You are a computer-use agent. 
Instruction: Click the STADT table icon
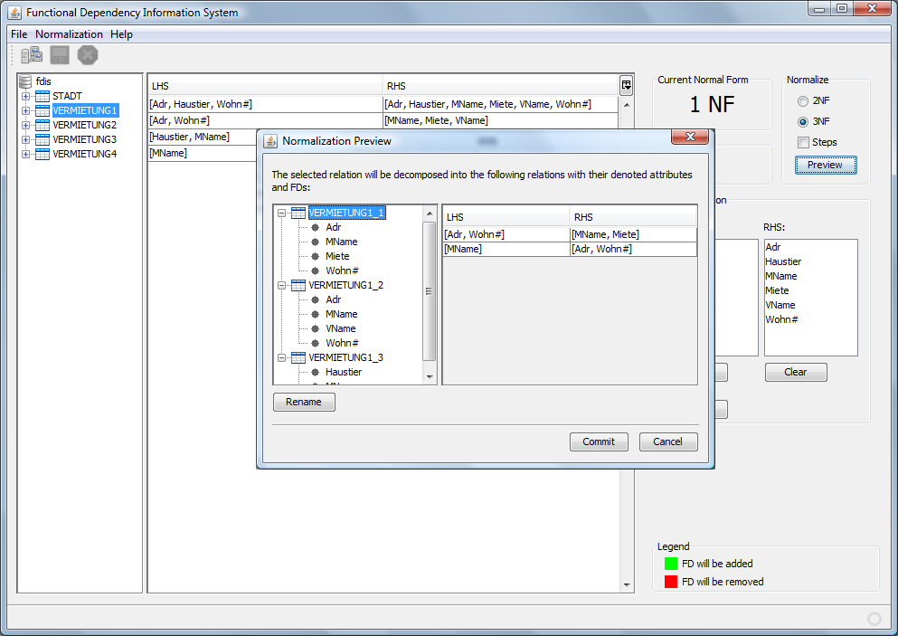point(43,96)
